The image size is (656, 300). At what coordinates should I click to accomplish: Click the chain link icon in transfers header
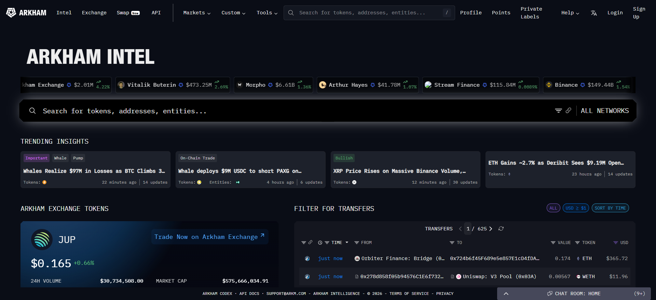(310, 242)
